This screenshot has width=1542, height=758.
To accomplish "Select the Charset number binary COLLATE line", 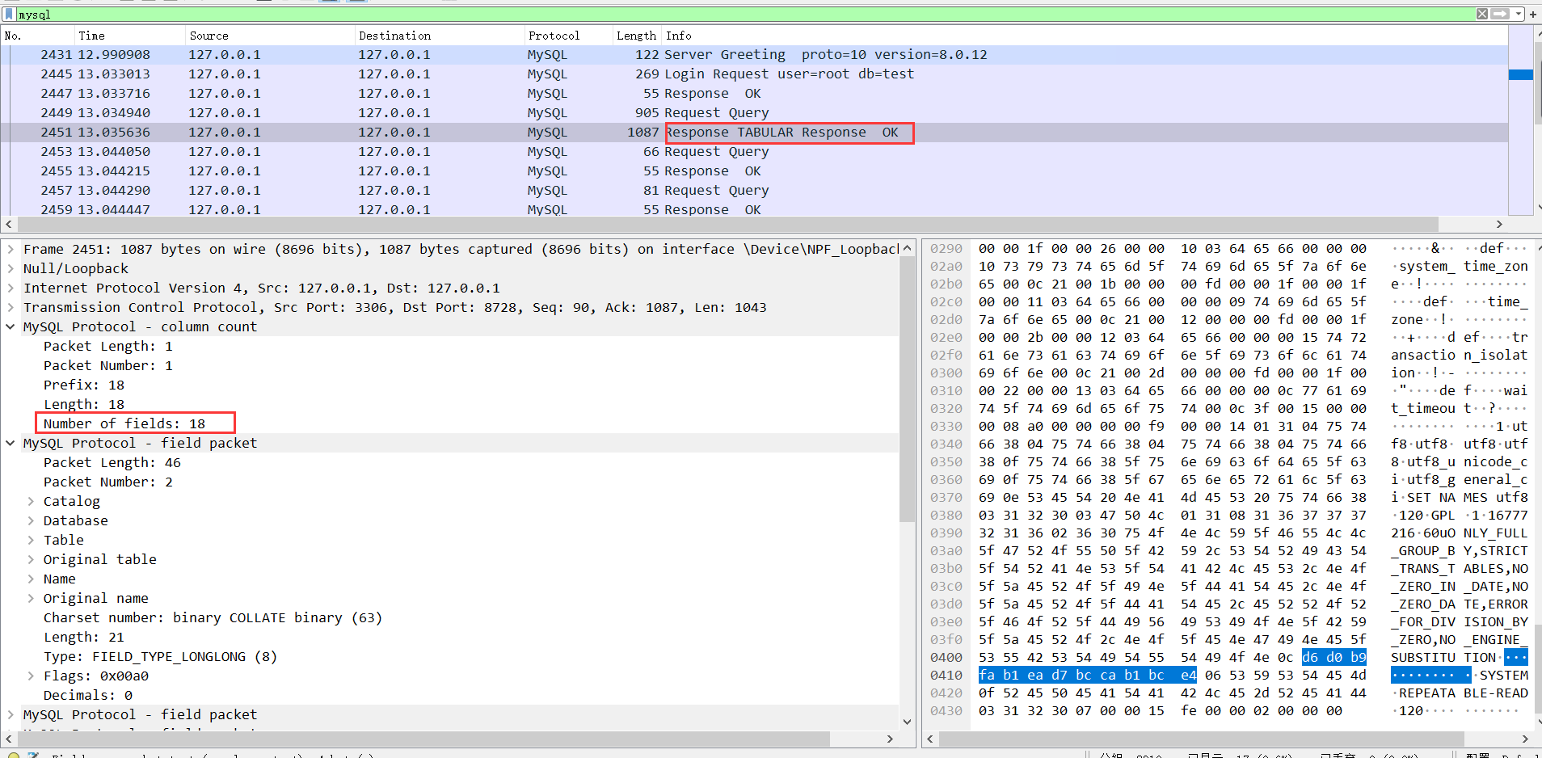I will pyautogui.click(x=213, y=617).
